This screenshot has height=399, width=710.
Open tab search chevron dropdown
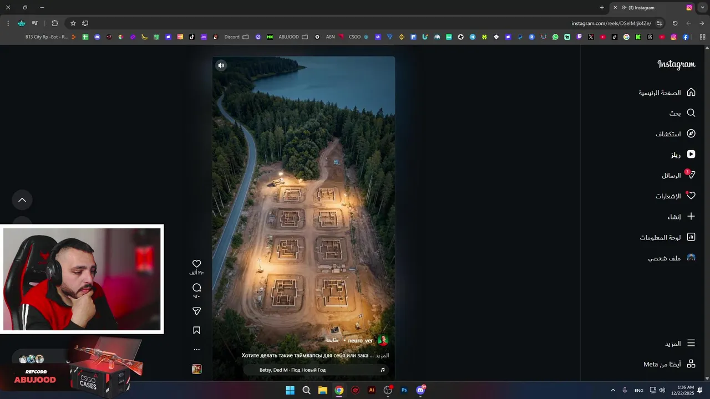702,8
